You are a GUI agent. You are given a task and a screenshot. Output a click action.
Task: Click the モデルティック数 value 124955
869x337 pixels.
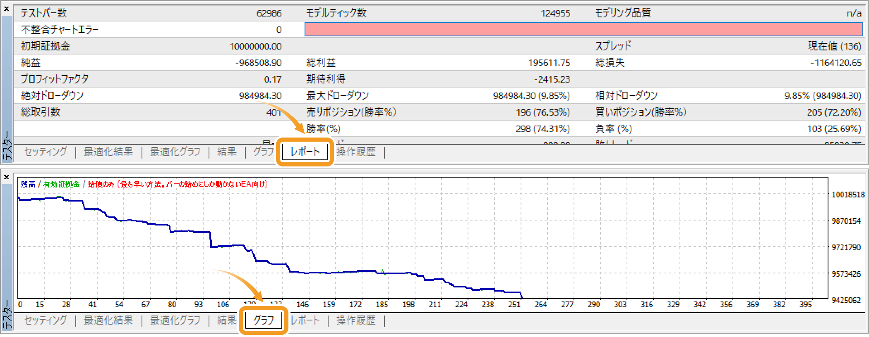[x=555, y=13]
